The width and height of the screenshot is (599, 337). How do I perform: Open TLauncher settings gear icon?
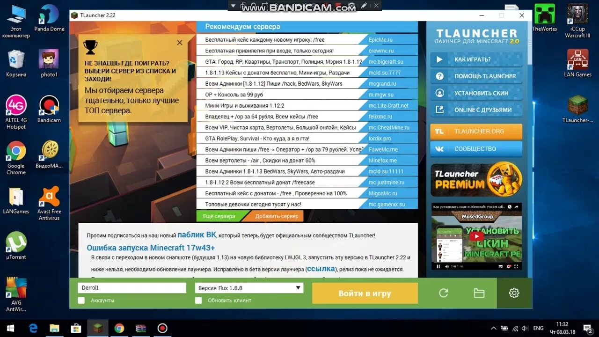(514, 293)
